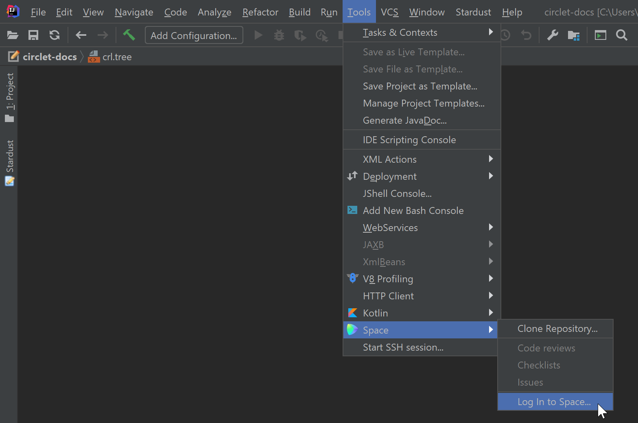Choose Clone Repository... in Space submenu
This screenshot has width=638, height=423.
[x=555, y=329]
